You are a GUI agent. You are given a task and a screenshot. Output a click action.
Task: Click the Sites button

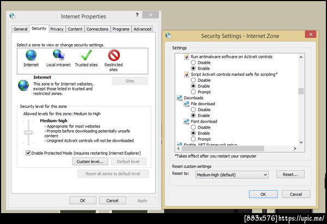click(x=130, y=81)
